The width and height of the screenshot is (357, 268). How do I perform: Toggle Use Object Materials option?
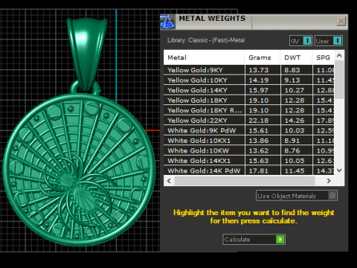297,196
